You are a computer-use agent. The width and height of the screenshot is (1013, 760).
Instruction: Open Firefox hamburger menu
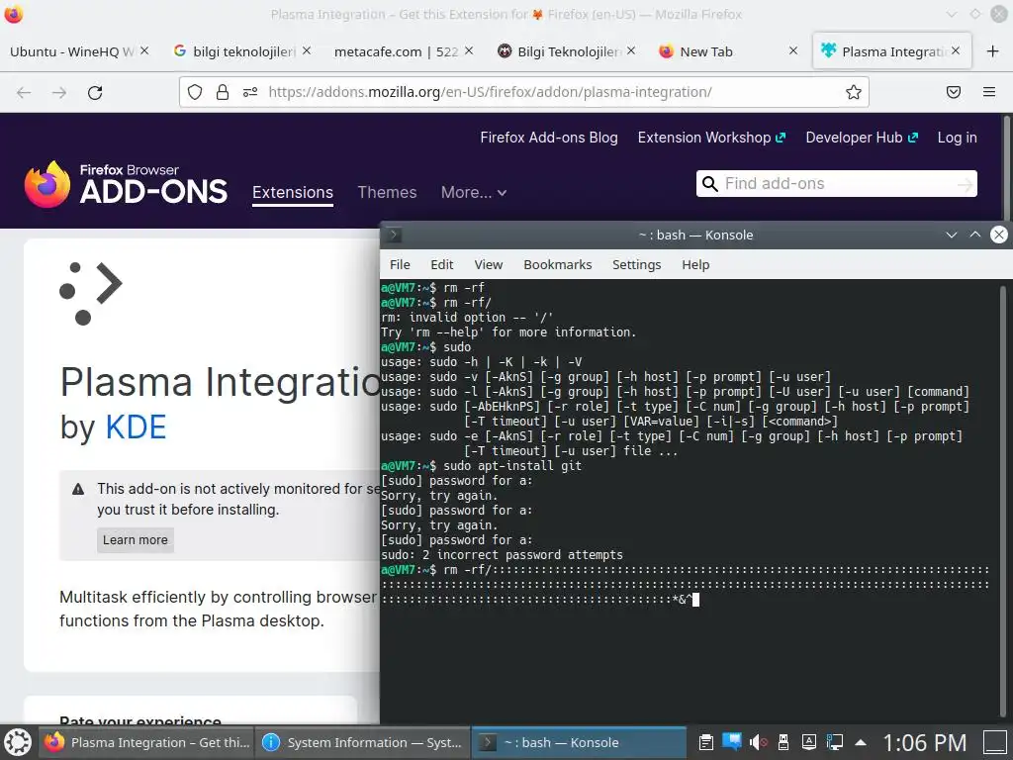[x=989, y=92]
